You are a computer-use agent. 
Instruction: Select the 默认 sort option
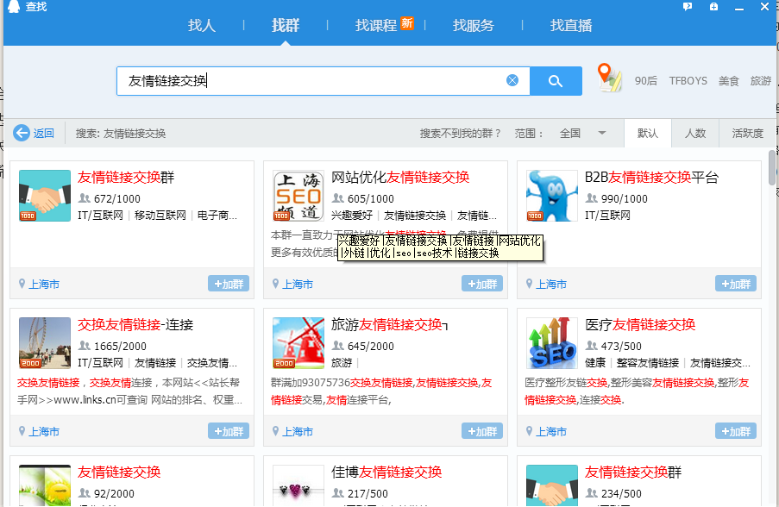click(x=648, y=134)
